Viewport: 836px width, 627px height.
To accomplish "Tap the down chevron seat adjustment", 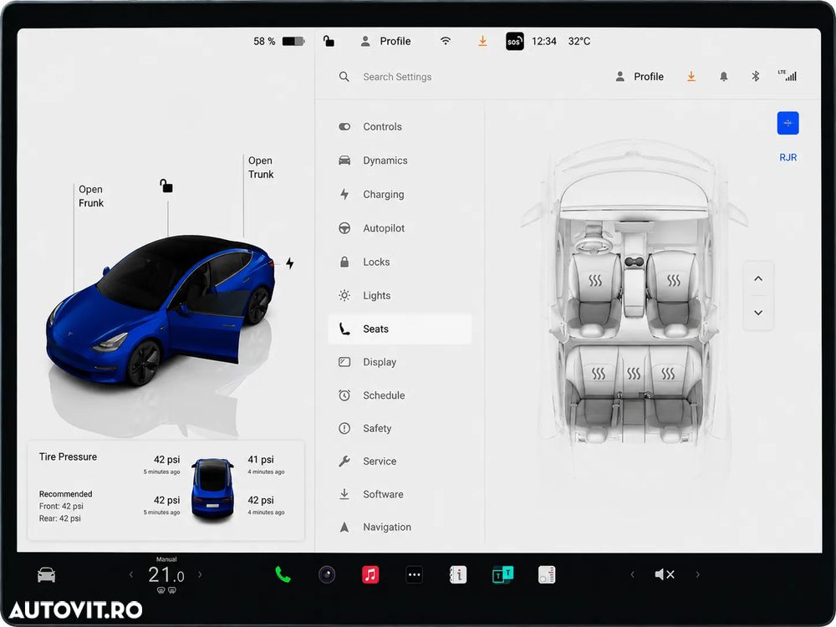I will [758, 313].
